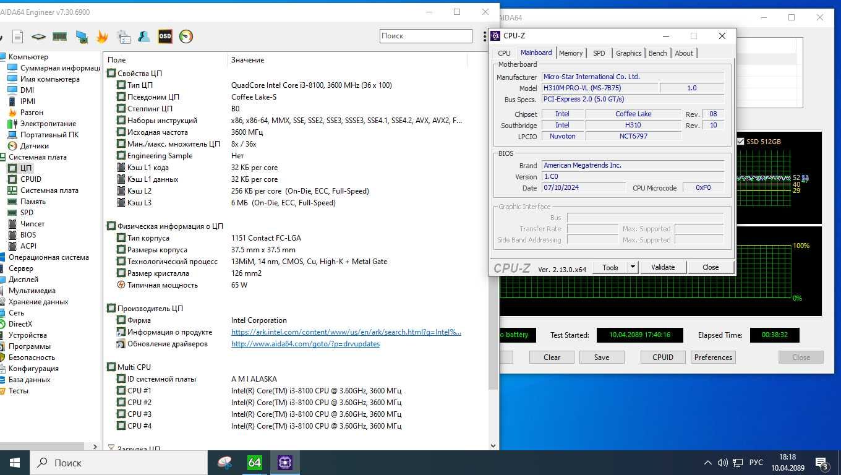Open the gear checklist preferences toolbar icon

123,36
